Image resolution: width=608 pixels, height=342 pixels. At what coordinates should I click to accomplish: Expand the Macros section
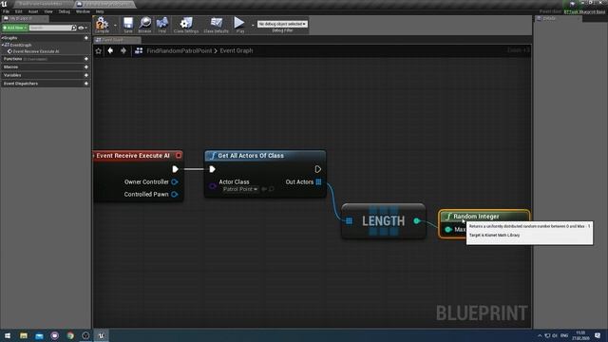point(10,67)
